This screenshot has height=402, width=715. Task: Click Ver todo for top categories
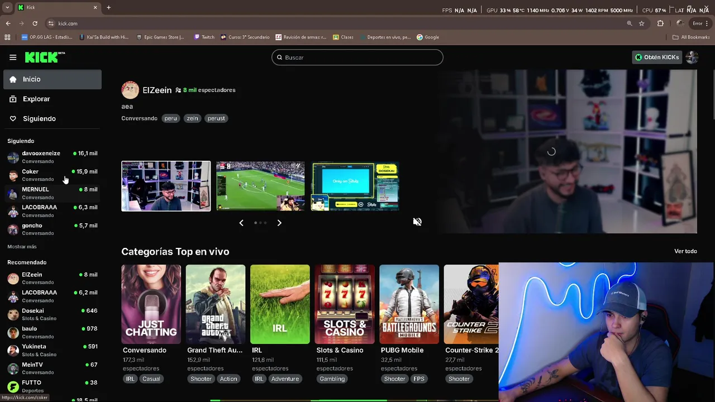[x=685, y=251]
